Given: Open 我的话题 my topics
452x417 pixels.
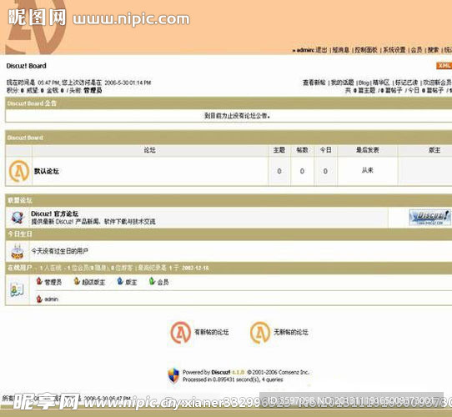Looking at the screenshot, I should coord(343,83).
